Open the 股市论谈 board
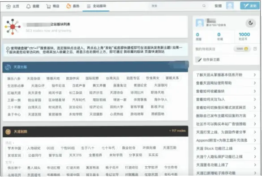Image resolution: width=262 pixels, height=177 pixels. click(x=58, y=85)
